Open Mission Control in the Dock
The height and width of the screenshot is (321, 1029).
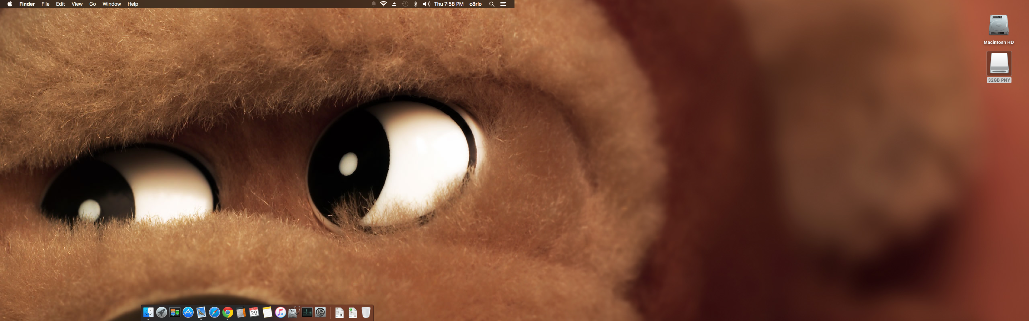click(x=175, y=312)
